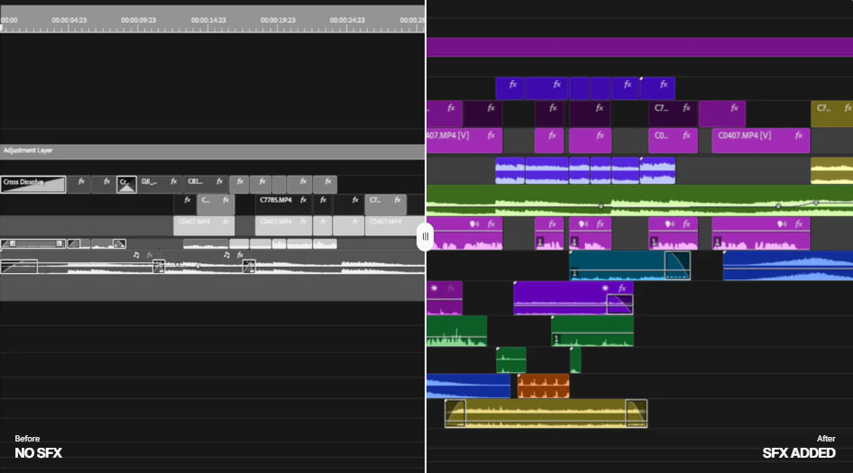The image size is (853, 473).
Task: Select the orange audio clip with repeating peaks
Action: click(543, 386)
